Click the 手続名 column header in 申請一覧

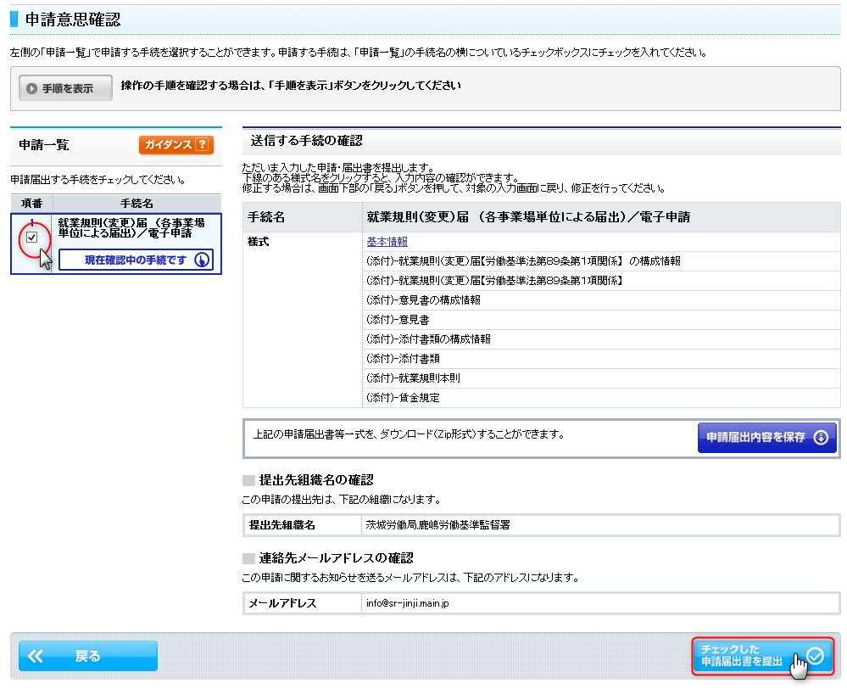click(137, 204)
